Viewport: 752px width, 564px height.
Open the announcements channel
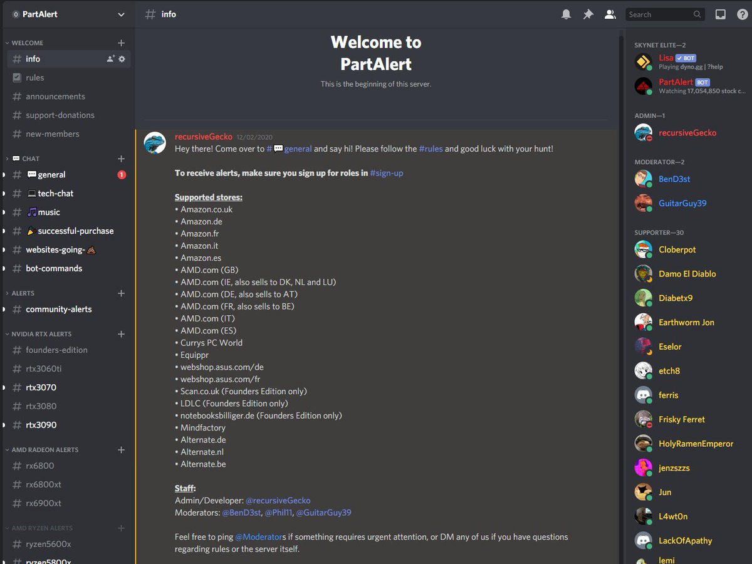coord(69,97)
